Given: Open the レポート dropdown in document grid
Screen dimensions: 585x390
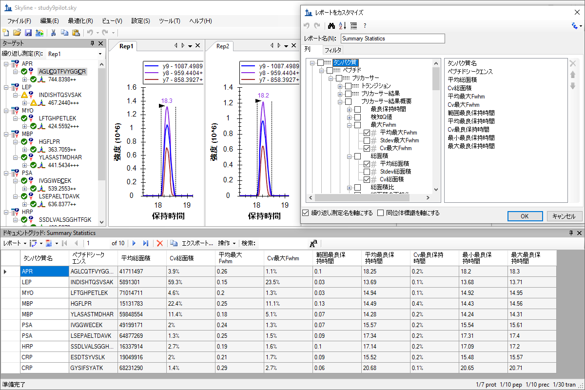Looking at the screenshot, I should click(14, 243).
